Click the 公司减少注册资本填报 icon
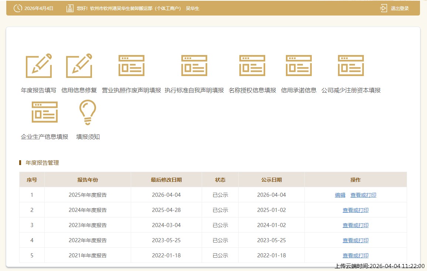This screenshot has width=427, height=271. pyautogui.click(x=351, y=66)
